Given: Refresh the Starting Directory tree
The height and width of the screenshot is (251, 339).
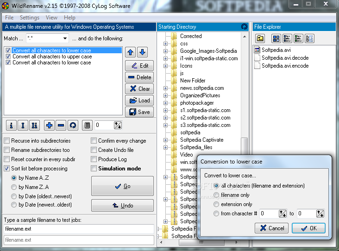Looking at the screenshot, I should 244,27.
